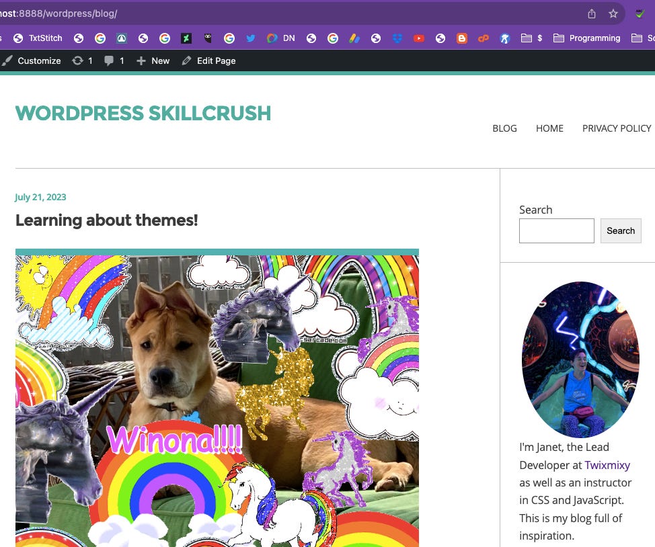Open the New menu in the admin bar
Image resolution: width=655 pixels, height=547 pixels.
(x=153, y=61)
